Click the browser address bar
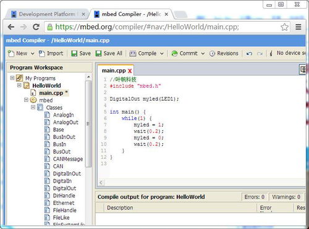Image resolution: width=309 pixels, height=229 pixels. (x=163, y=27)
